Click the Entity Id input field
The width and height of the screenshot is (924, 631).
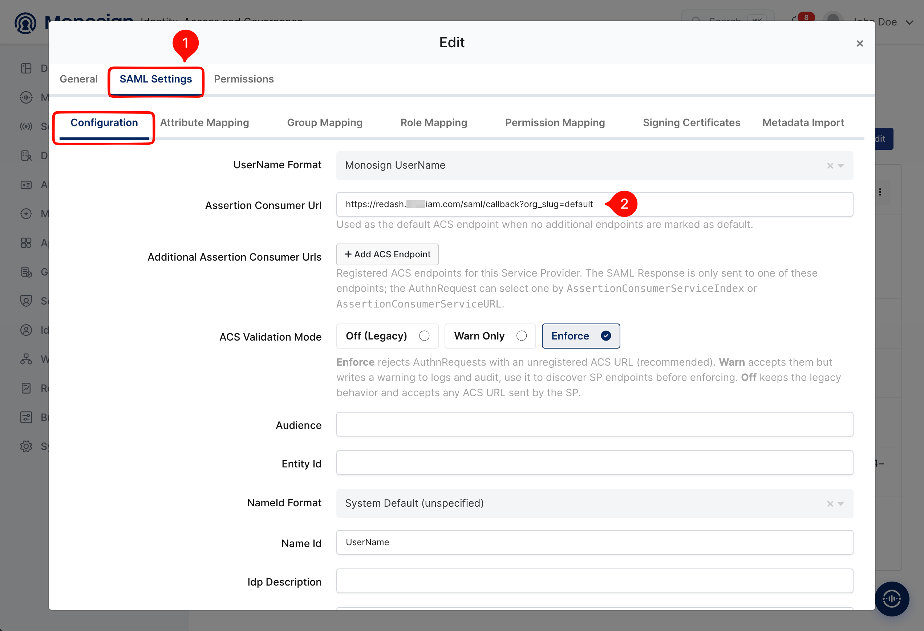(595, 463)
